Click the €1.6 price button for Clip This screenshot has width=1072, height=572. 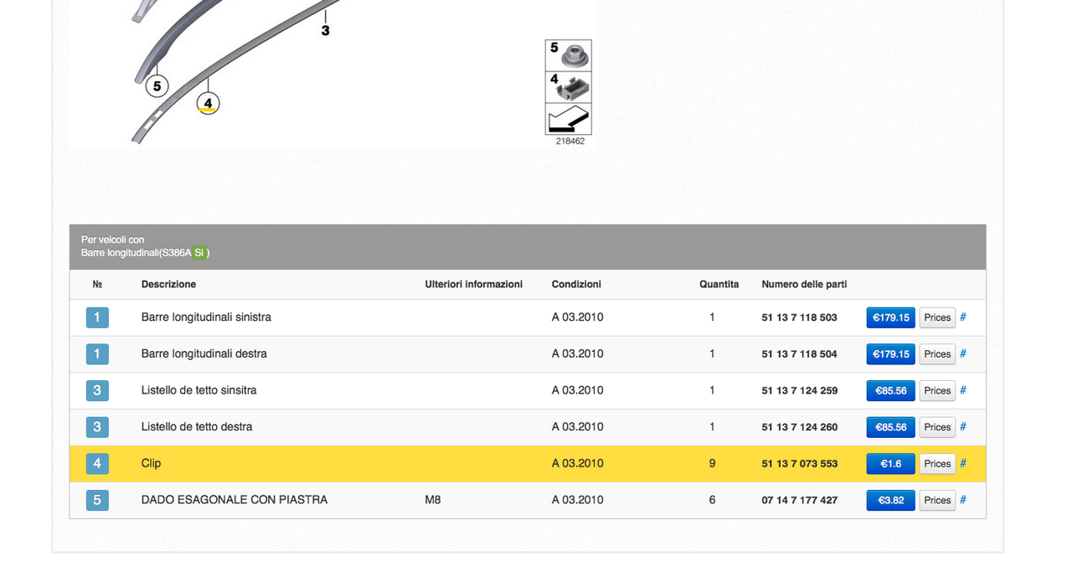pyautogui.click(x=890, y=464)
